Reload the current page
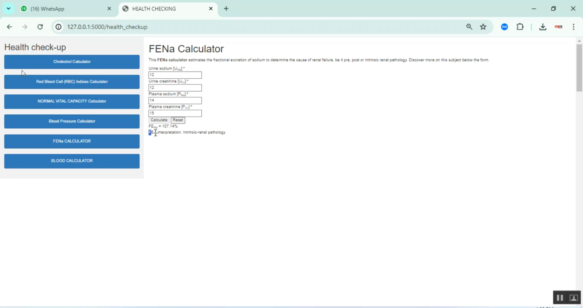 [40, 27]
